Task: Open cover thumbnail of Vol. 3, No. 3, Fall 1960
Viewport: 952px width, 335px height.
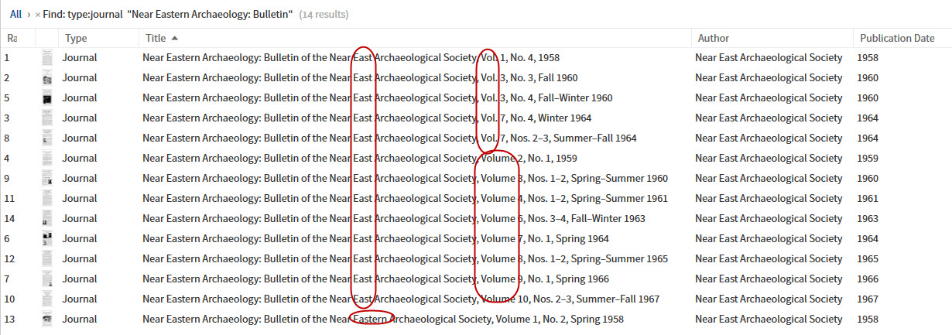Action: (47, 77)
